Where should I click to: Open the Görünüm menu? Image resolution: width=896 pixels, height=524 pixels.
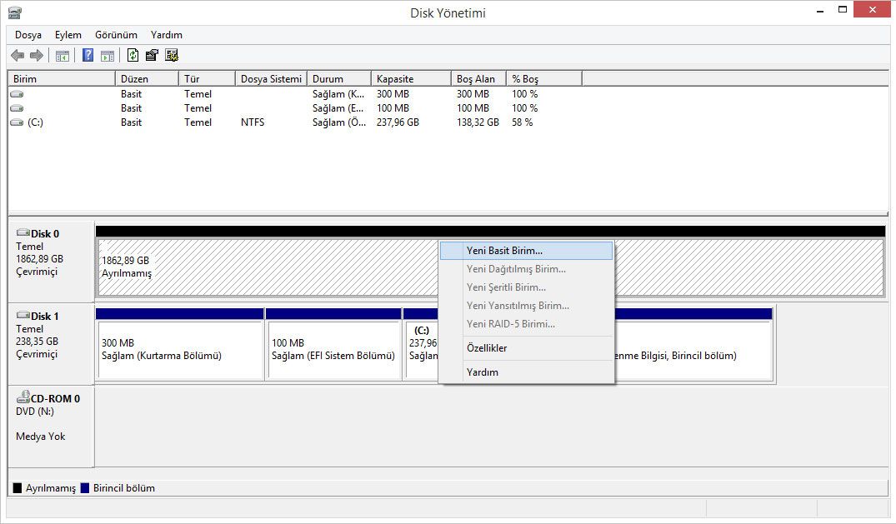tap(116, 35)
